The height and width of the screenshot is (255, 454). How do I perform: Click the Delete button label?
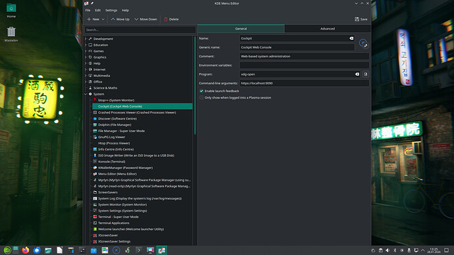point(174,19)
